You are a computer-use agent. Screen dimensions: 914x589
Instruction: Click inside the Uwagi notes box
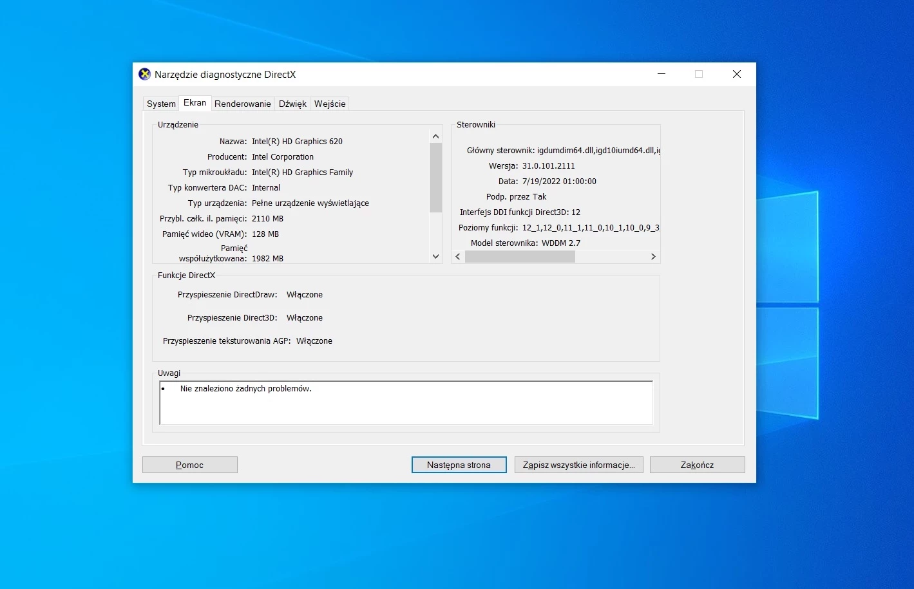click(406, 403)
